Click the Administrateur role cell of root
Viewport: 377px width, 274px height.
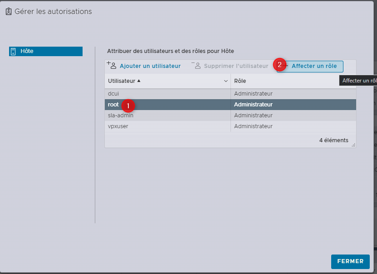(253, 105)
